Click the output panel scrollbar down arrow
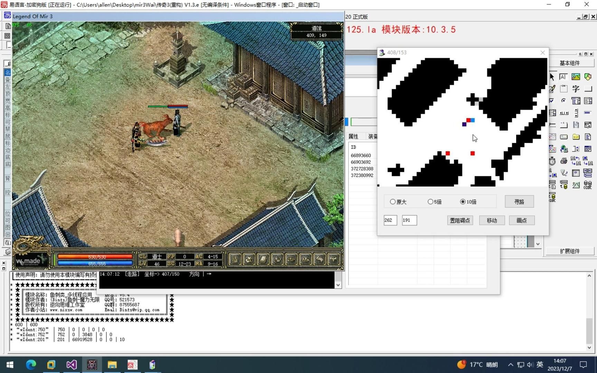The height and width of the screenshot is (373, 597). pyautogui.click(x=589, y=347)
